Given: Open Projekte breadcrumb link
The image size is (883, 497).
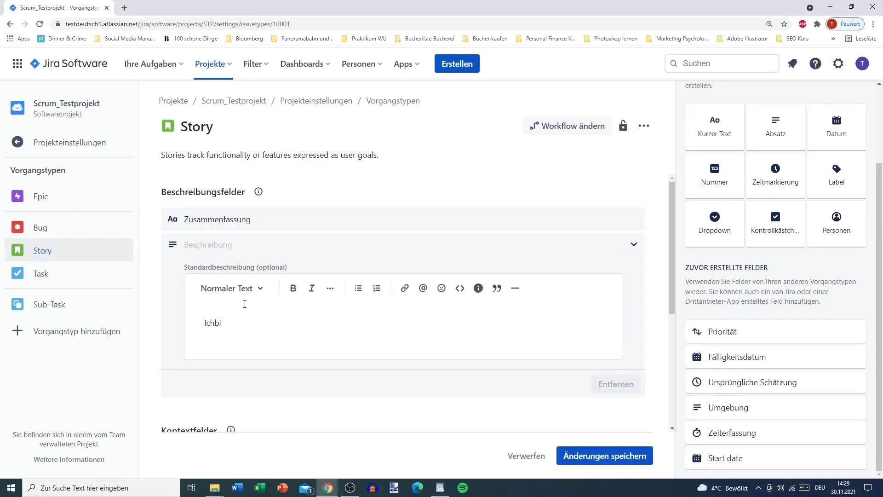Looking at the screenshot, I should [173, 100].
